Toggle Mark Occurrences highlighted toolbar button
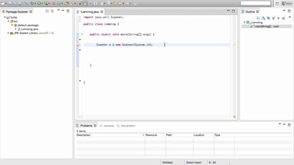 coord(85,3)
